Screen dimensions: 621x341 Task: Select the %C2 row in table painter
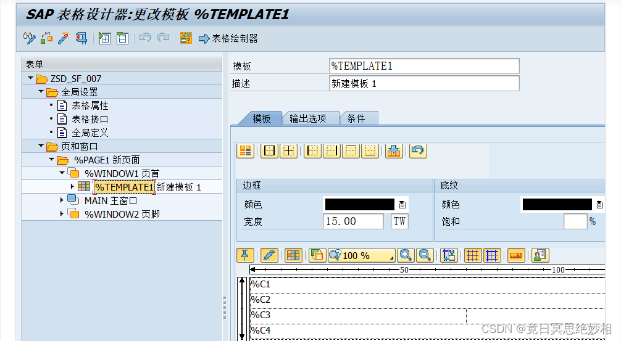(427, 300)
